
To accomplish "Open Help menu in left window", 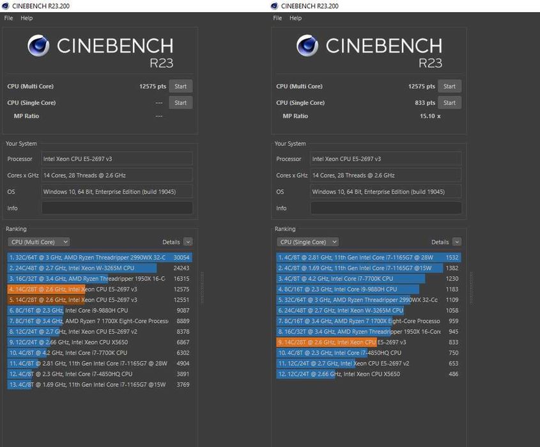I will pos(26,18).
